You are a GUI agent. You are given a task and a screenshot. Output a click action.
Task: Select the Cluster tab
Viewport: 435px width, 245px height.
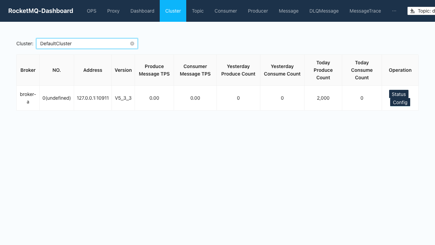coord(173,11)
